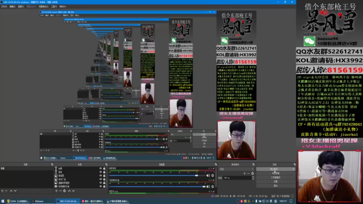
Task: Mute the 桌面音频 speaker icon
Action: 208,175
